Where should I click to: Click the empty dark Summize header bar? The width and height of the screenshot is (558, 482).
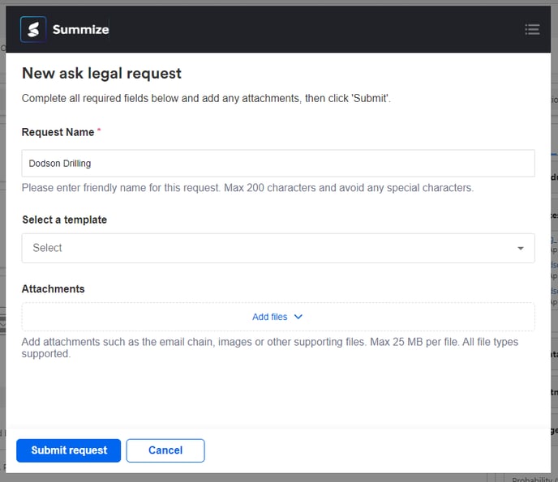[316, 30]
